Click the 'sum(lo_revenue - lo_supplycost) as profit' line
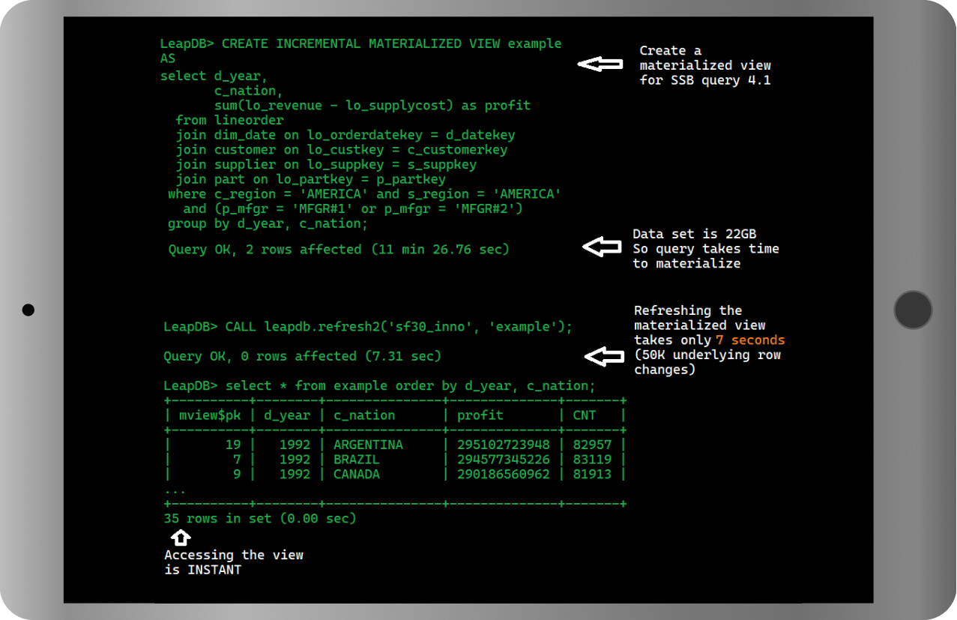This screenshot has height=620, width=957. click(x=372, y=106)
